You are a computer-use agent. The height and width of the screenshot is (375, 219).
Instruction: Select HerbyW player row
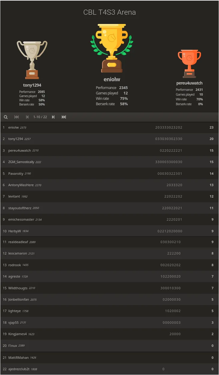point(14,231)
